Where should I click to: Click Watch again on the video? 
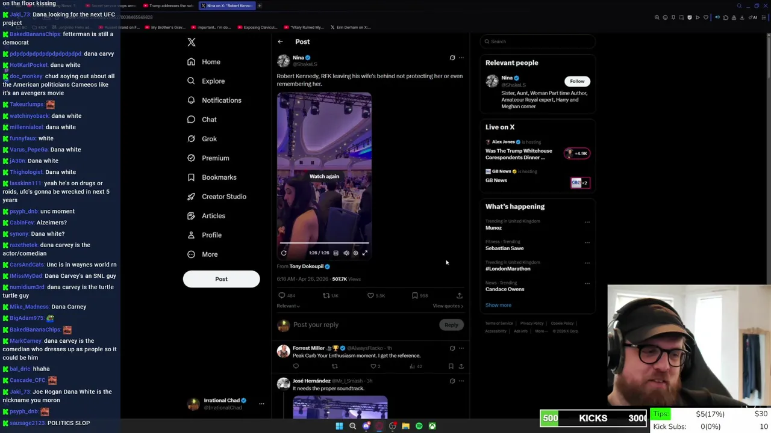[324, 176]
